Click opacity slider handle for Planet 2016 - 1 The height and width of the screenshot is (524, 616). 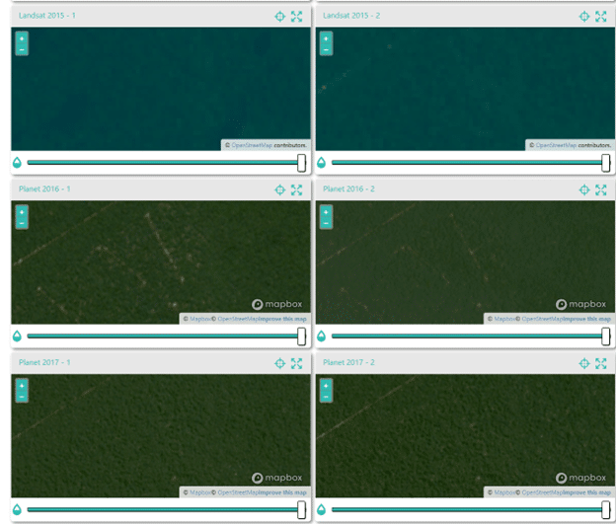click(x=301, y=337)
